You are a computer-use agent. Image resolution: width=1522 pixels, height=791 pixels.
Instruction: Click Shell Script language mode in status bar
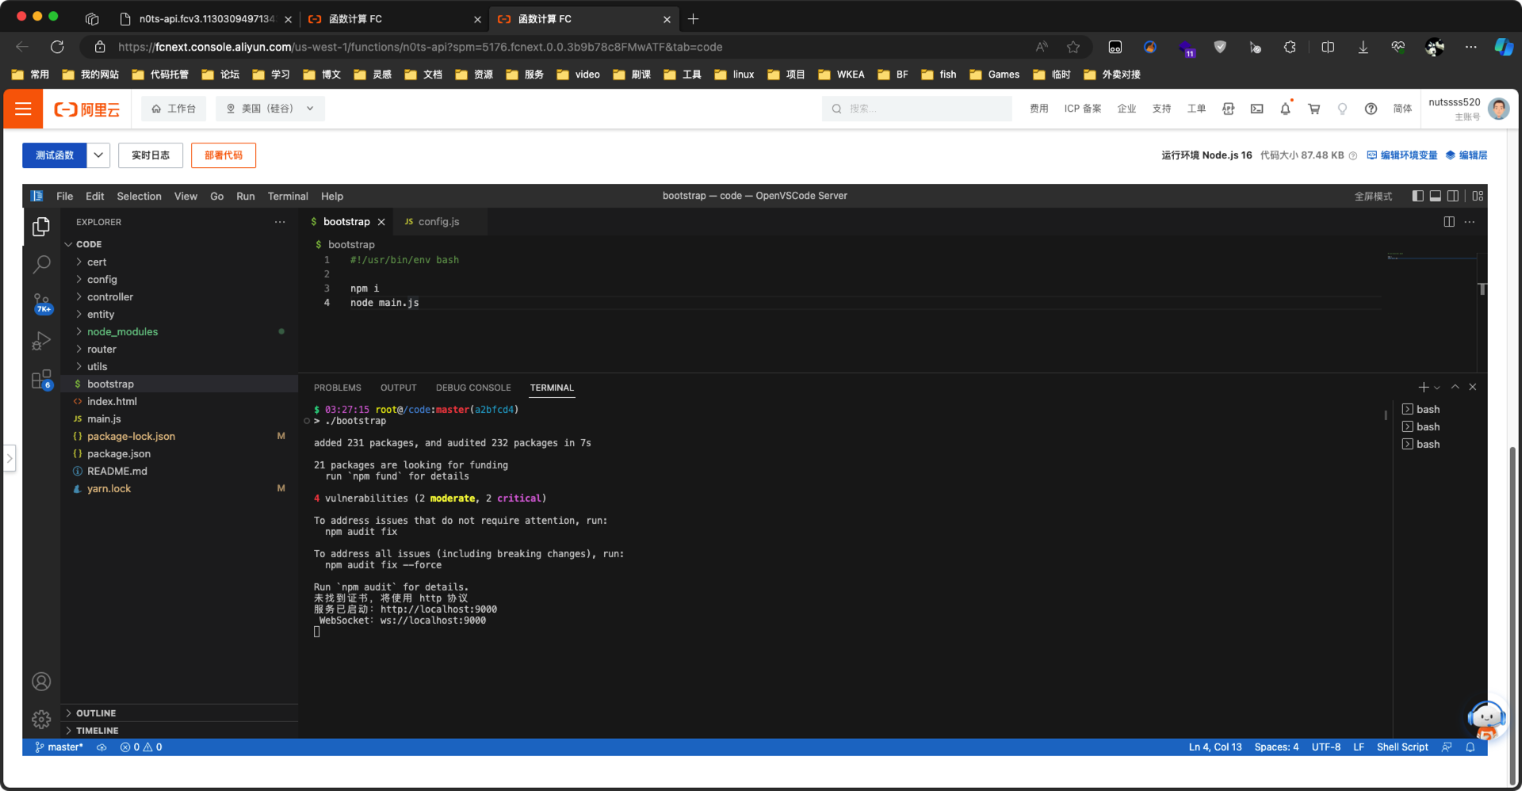pyautogui.click(x=1402, y=747)
